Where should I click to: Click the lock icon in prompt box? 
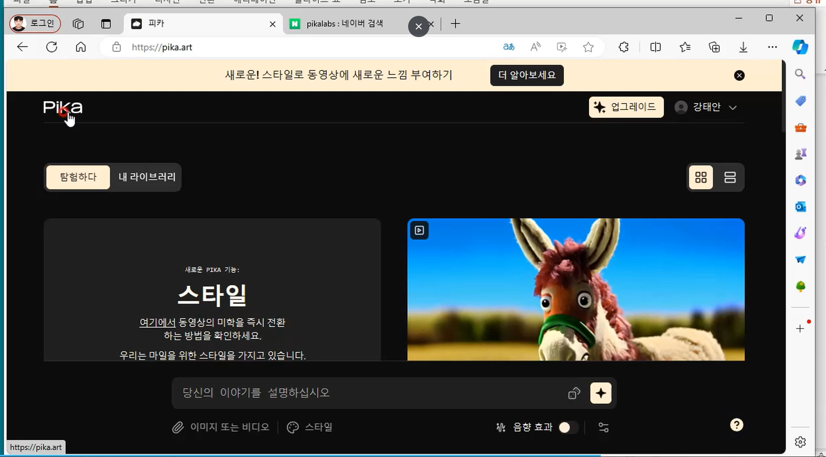574,393
